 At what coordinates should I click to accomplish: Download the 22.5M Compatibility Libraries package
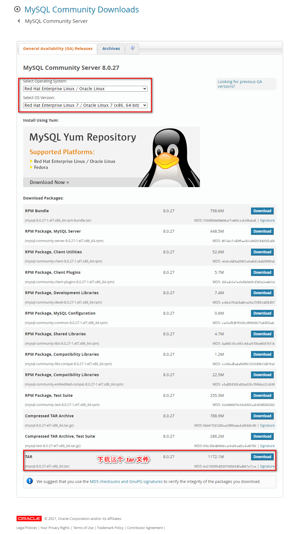[x=262, y=375]
